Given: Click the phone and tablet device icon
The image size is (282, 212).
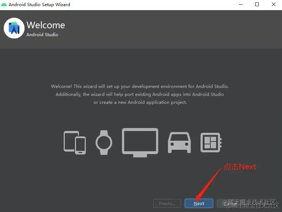Looking at the screenshot, I should (x=75, y=143).
